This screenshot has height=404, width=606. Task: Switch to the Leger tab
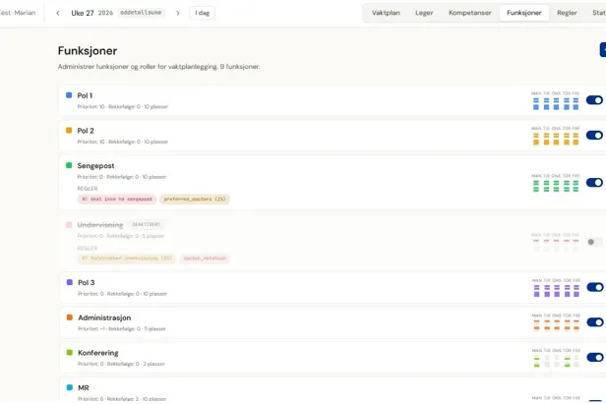pos(424,13)
